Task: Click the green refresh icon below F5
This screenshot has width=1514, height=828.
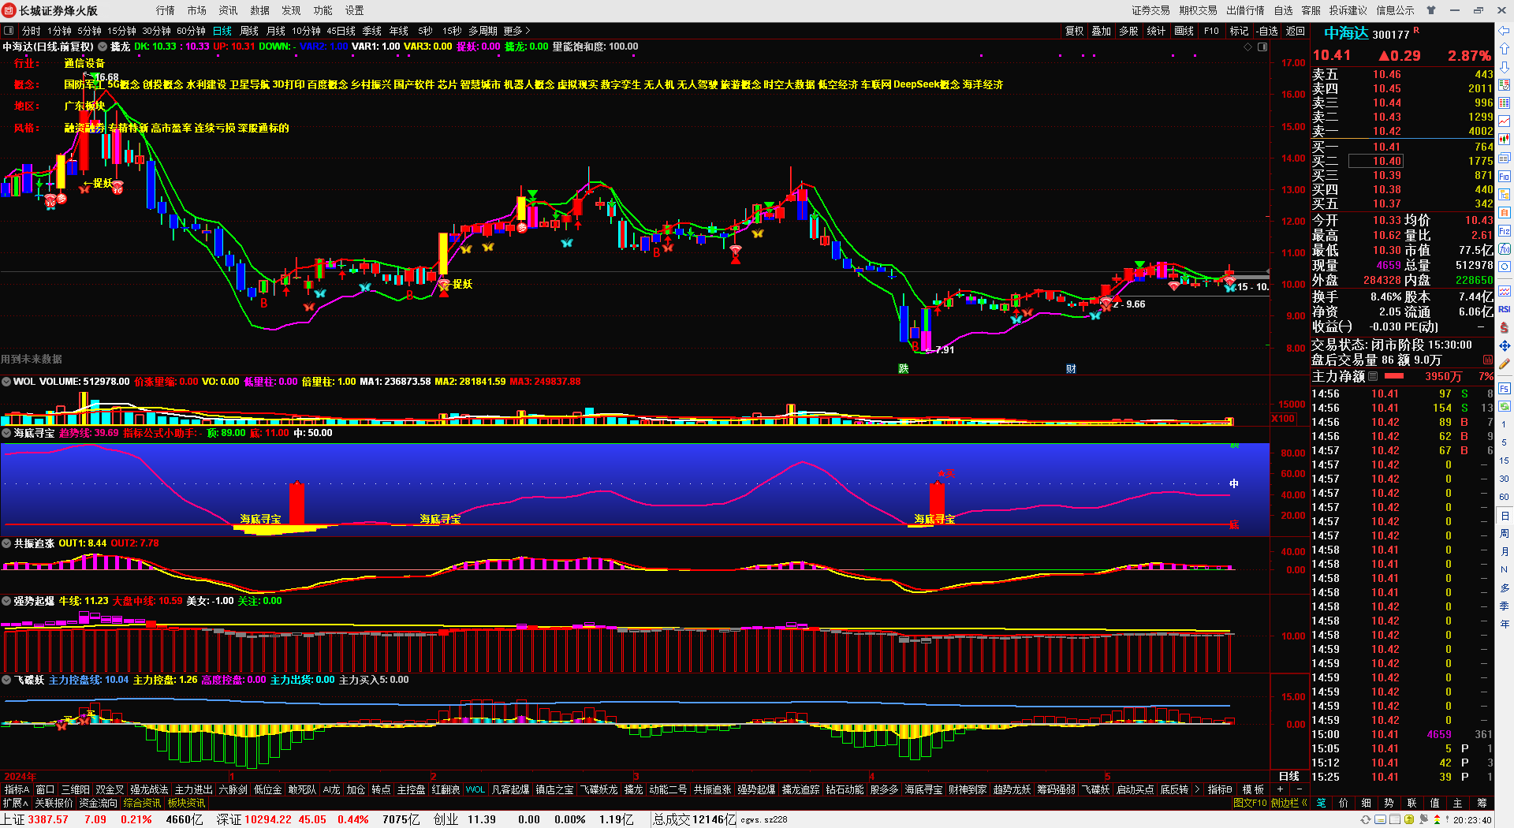Action: click(x=1505, y=406)
